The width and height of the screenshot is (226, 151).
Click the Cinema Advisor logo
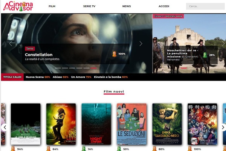click(18, 6)
